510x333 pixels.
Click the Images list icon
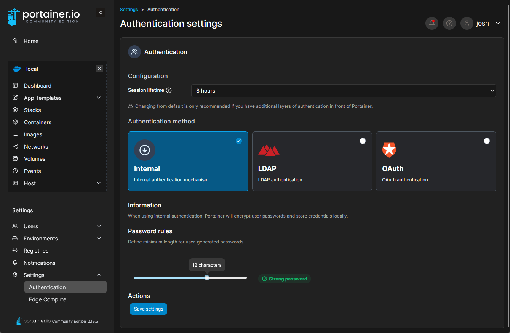15,134
